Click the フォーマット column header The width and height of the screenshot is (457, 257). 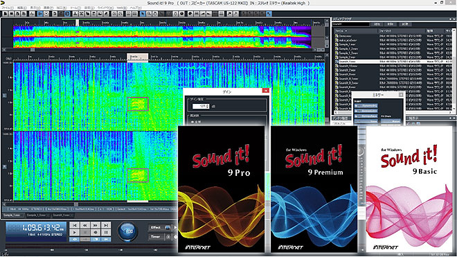pyautogui.click(x=402, y=30)
